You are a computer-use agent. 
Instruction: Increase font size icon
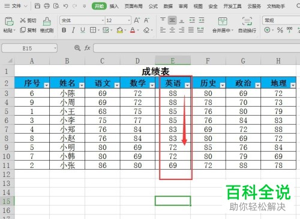click(x=137, y=20)
